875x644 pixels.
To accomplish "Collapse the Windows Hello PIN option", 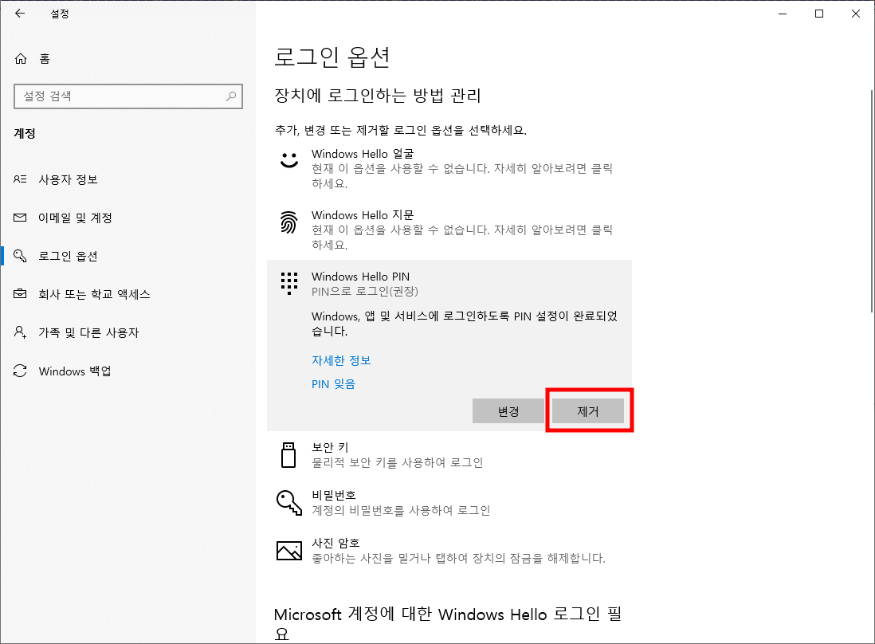I will click(x=449, y=284).
